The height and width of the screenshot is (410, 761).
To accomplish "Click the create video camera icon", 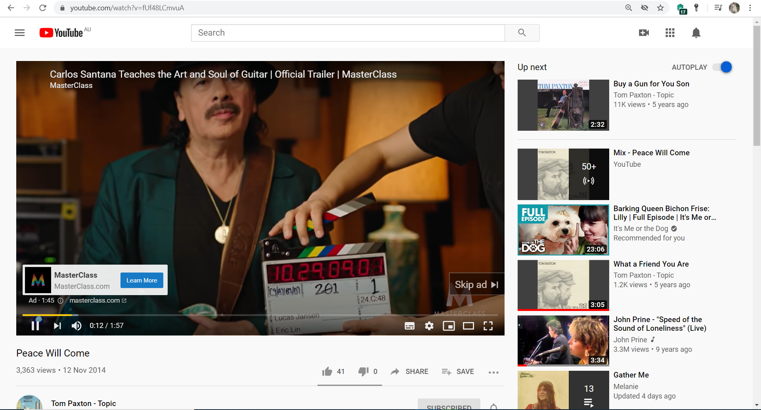I will point(644,33).
